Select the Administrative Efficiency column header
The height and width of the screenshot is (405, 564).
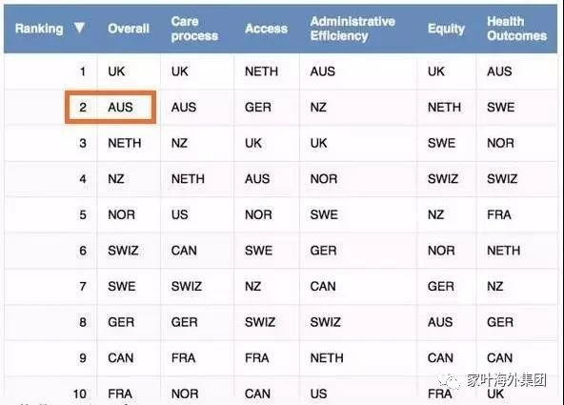tap(352, 29)
